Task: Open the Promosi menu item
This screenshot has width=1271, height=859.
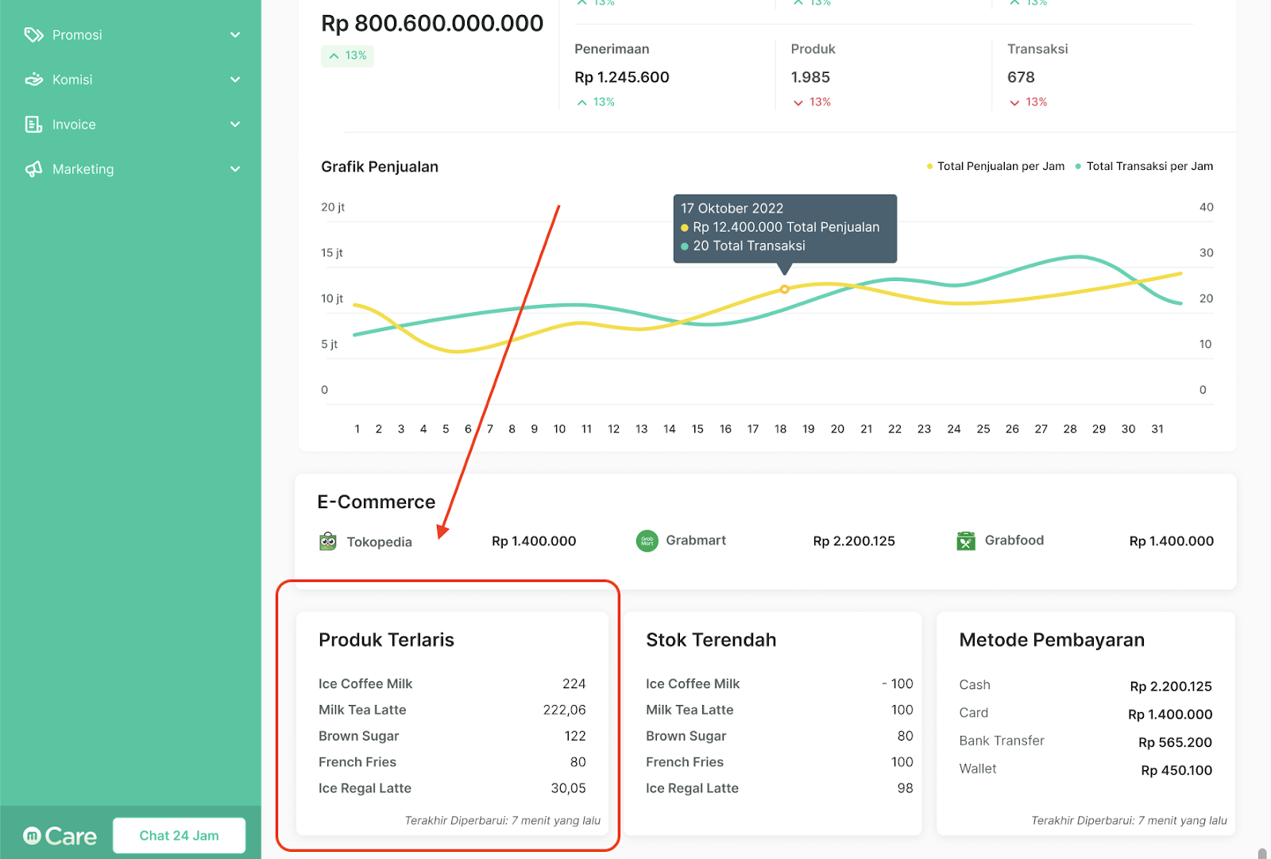Action: point(130,35)
